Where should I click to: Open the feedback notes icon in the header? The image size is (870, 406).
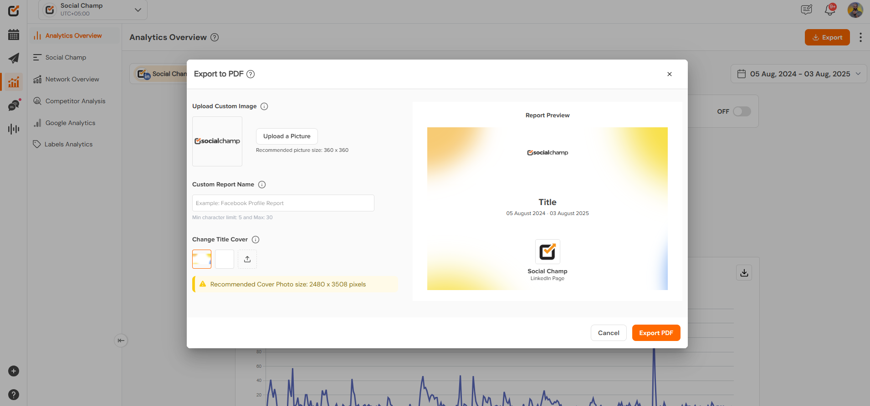[806, 10]
